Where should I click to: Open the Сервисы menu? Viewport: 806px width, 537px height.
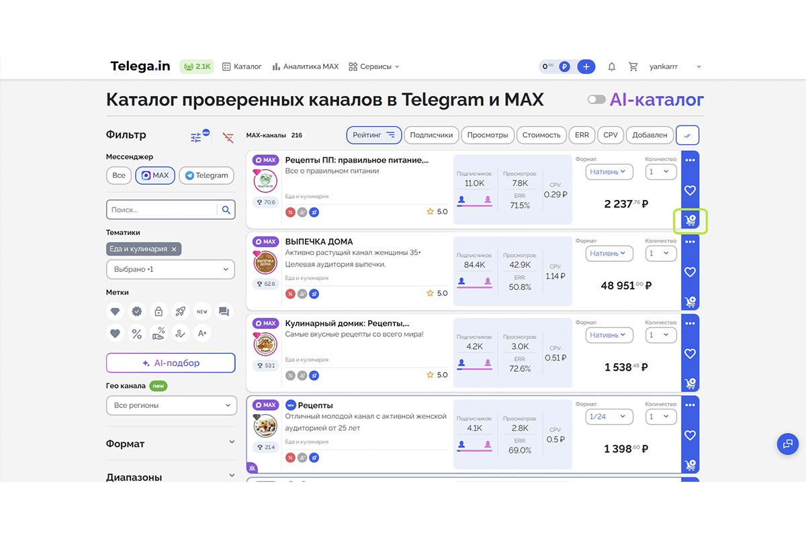pos(374,66)
